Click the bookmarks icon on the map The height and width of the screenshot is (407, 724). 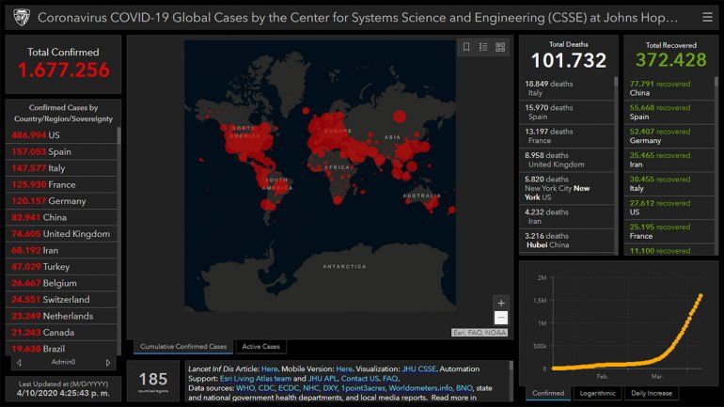click(x=465, y=47)
